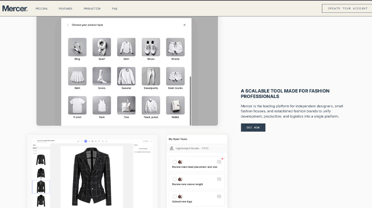Image resolution: width=372 pixels, height=208 pixels.
Task: Open comments on Review new sleeve length
Action: coord(219,179)
